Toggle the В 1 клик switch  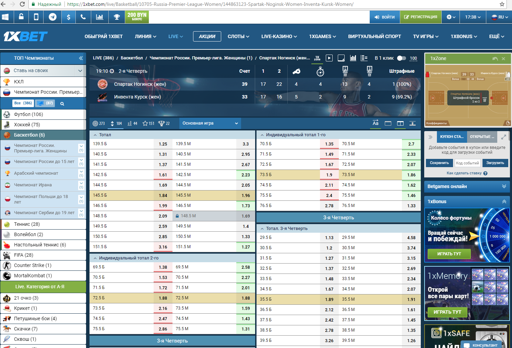402,58
